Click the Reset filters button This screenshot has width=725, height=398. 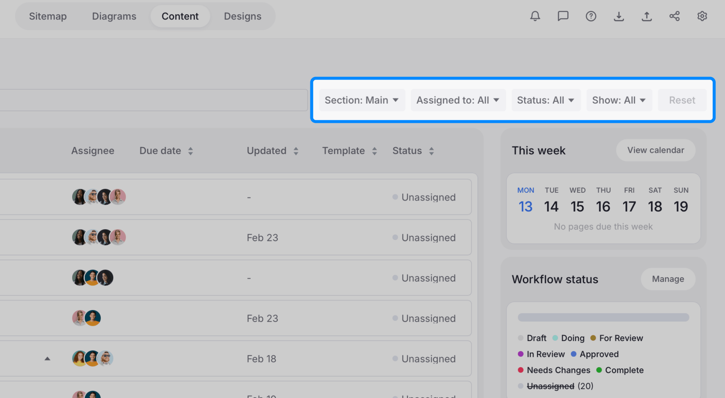pos(682,100)
